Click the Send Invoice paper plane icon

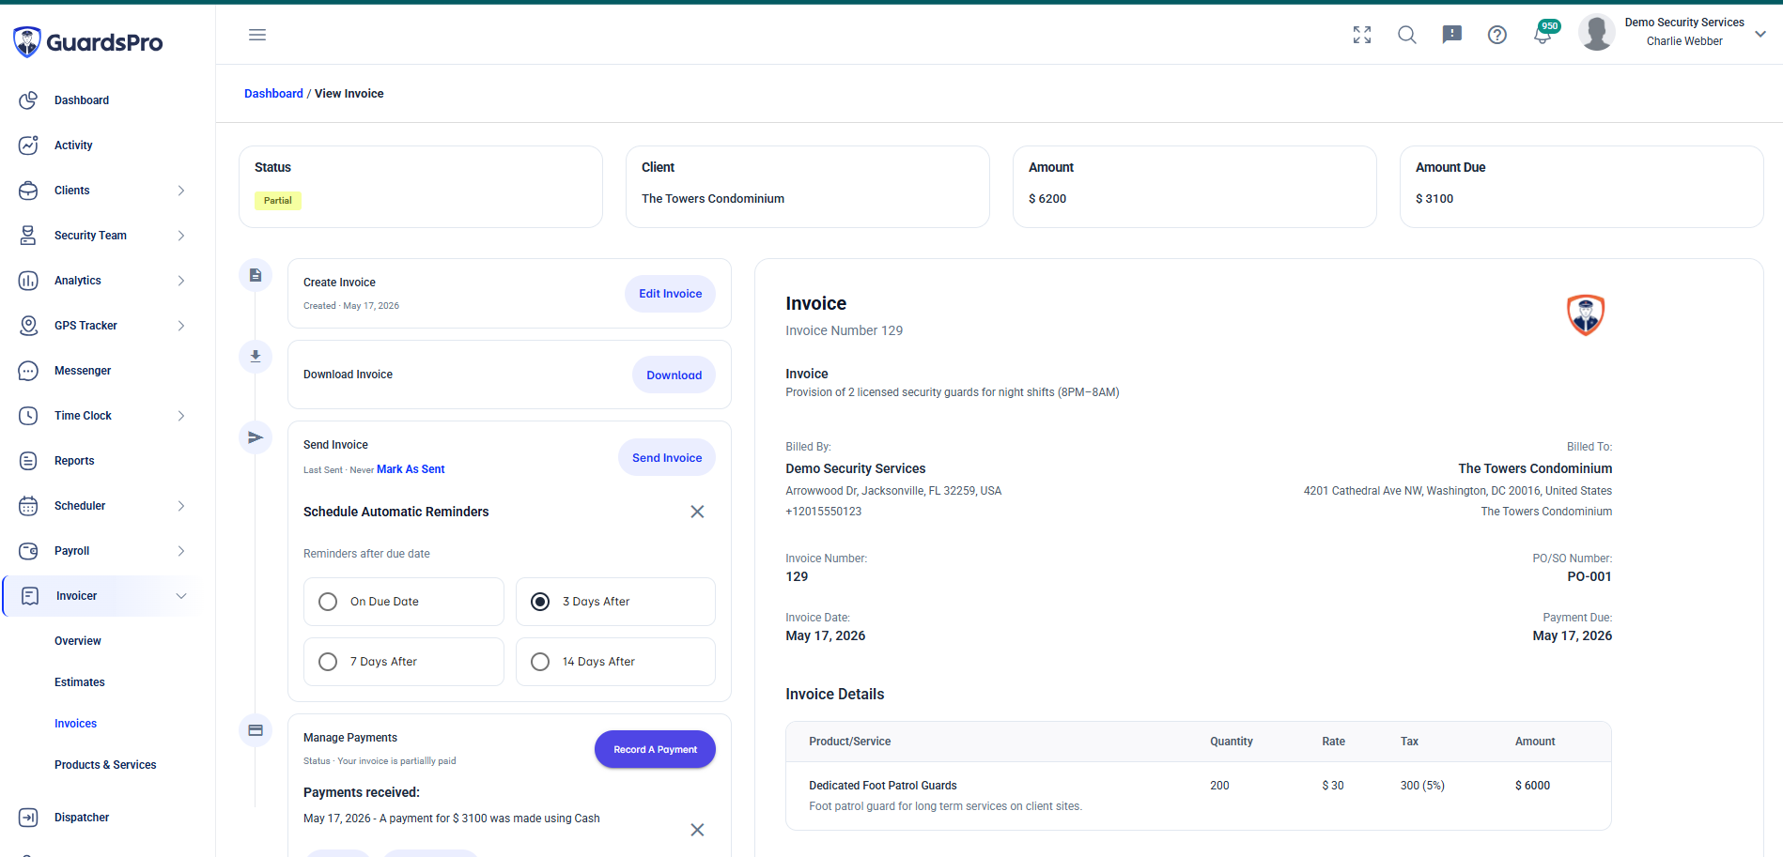[256, 437]
